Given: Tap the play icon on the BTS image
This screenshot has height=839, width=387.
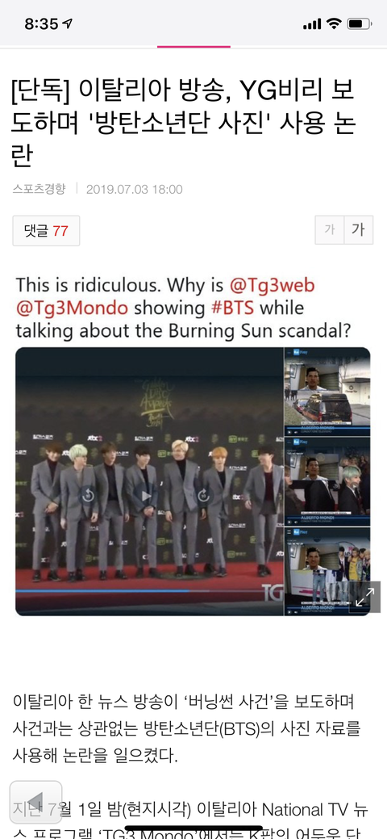Looking at the screenshot, I should (x=145, y=496).
